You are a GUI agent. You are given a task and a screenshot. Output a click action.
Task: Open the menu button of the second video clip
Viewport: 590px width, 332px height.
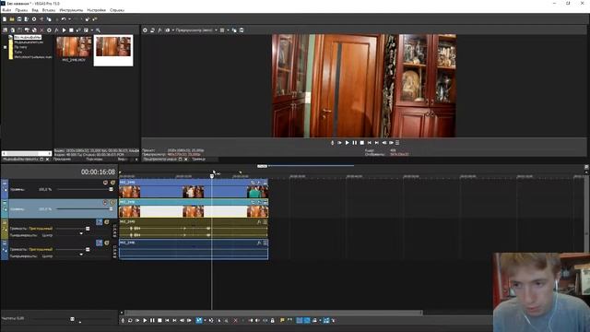pos(265,202)
